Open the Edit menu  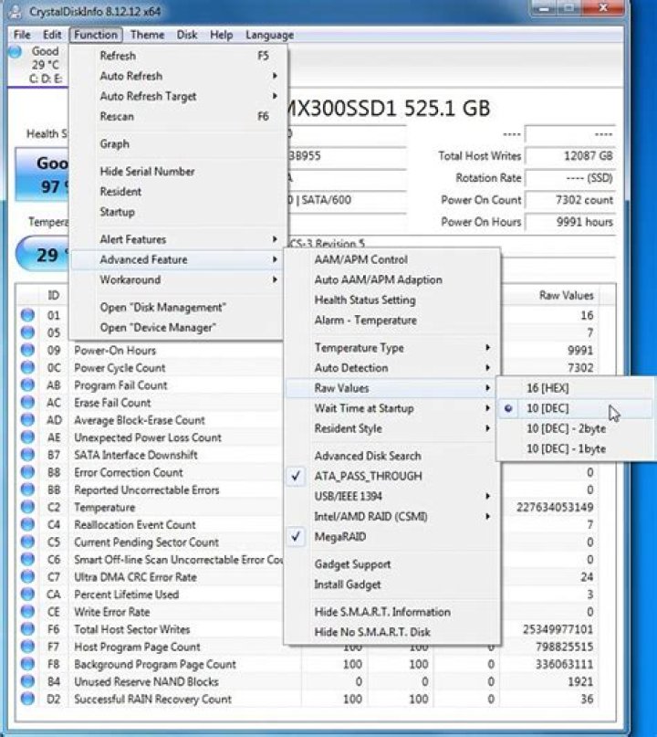click(52, 35)
